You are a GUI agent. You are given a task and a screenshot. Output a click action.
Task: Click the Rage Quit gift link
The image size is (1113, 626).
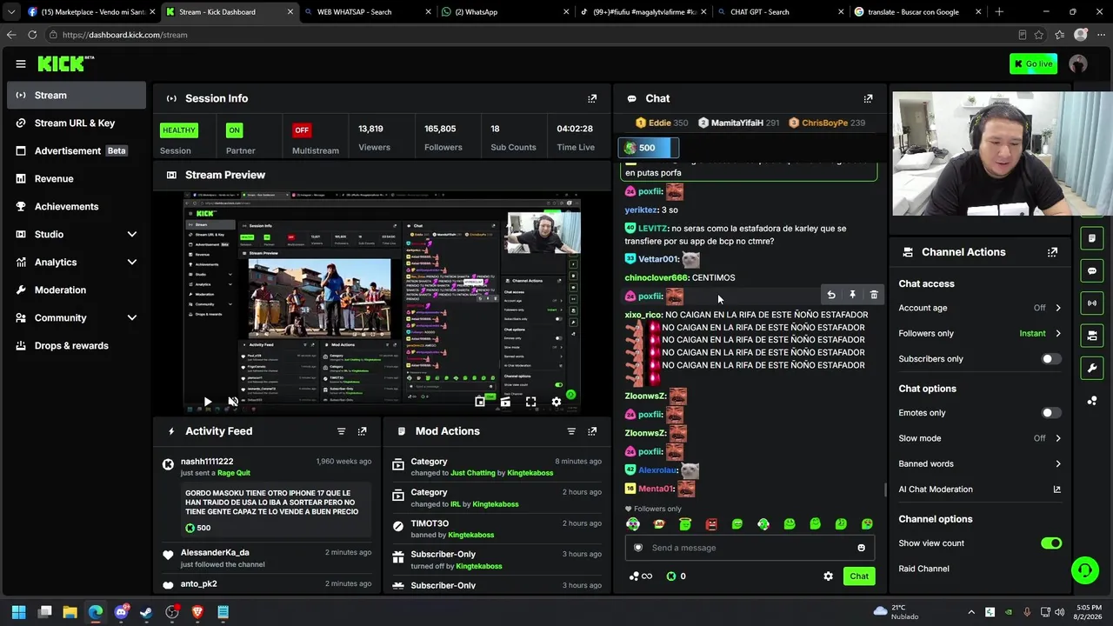[233, 473]
